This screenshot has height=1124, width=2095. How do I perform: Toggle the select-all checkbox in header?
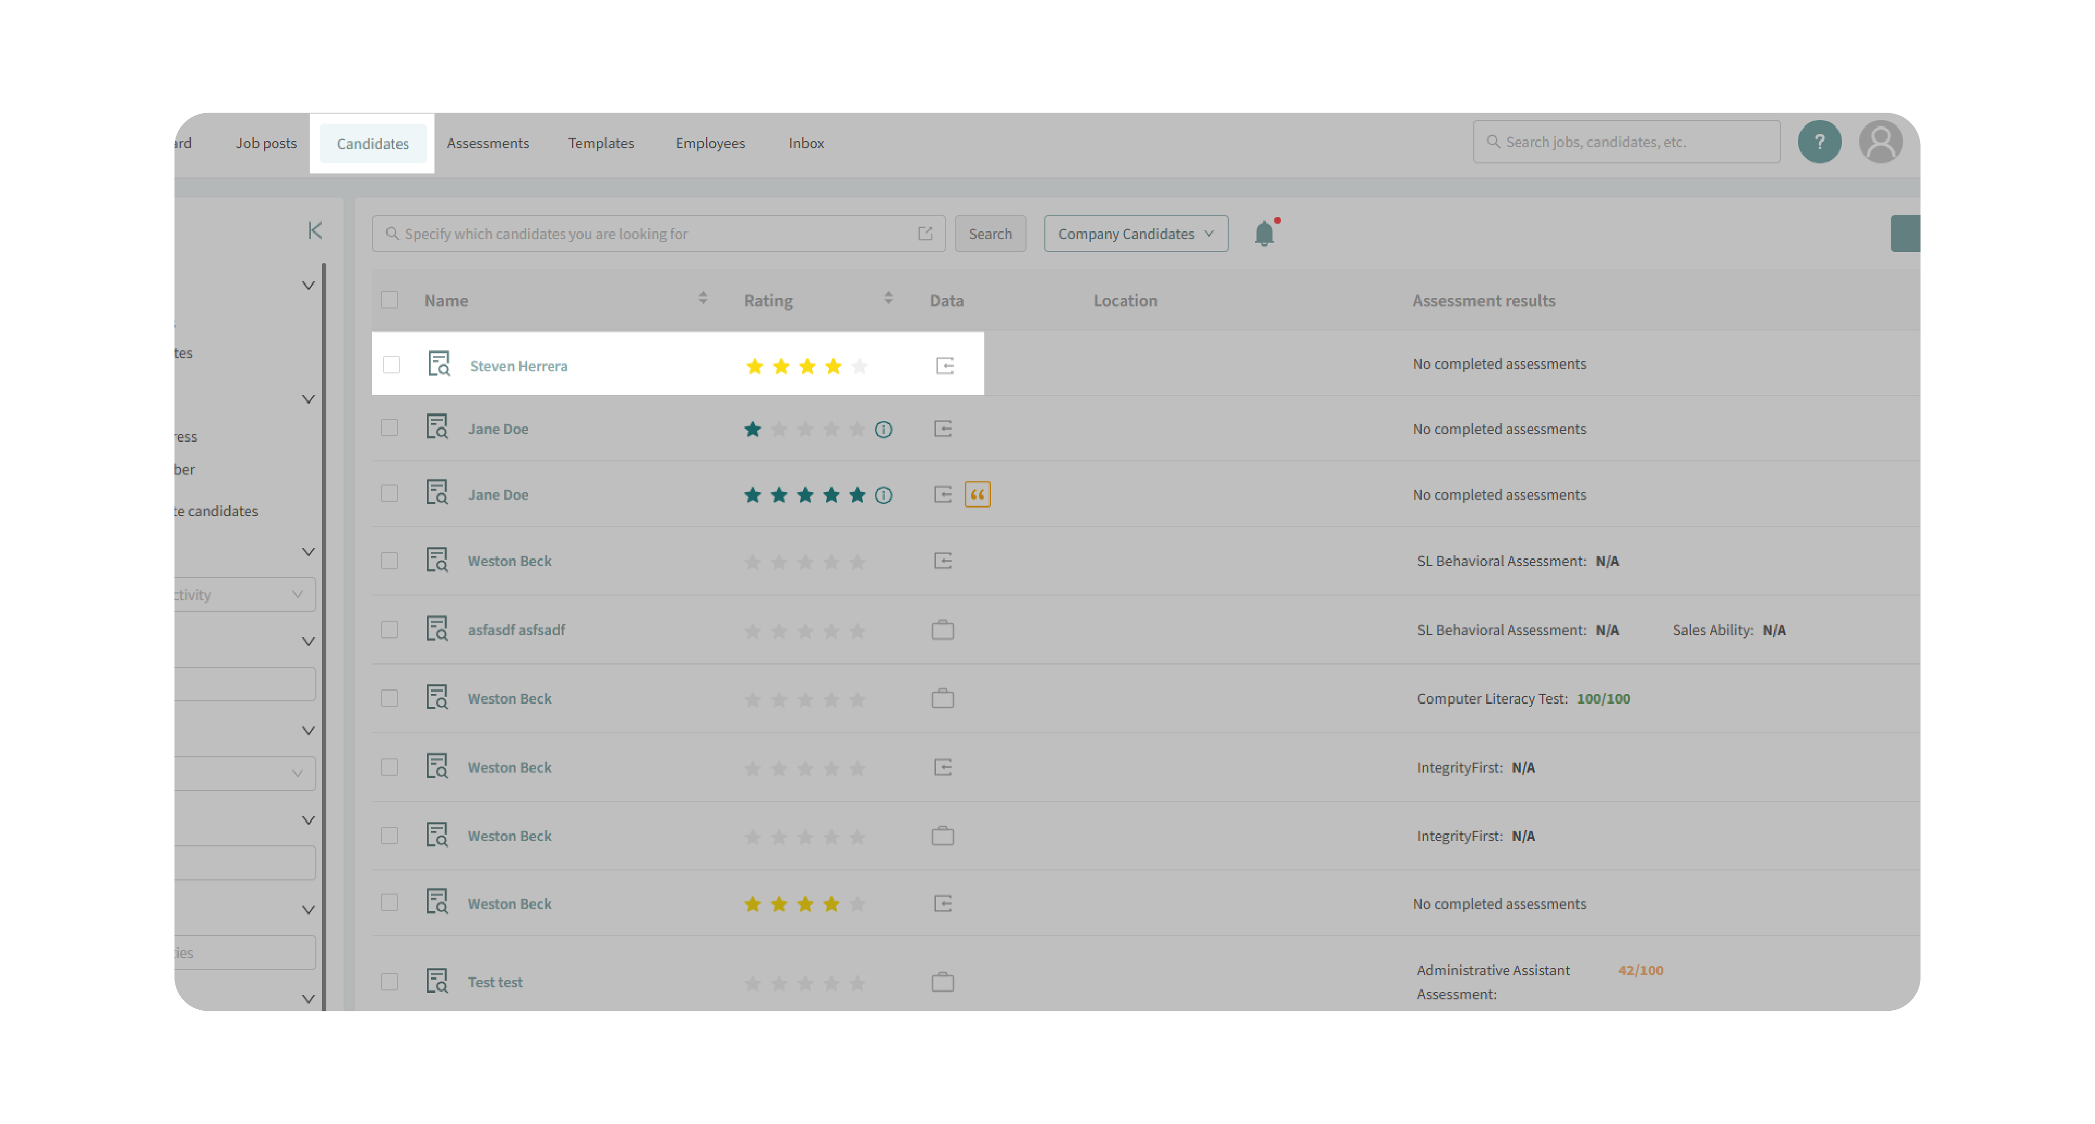tap(390, 300)
